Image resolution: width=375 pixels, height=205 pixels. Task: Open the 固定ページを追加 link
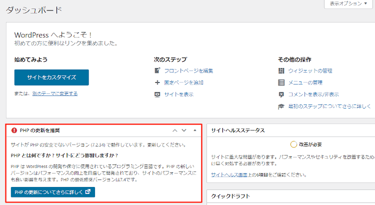click(x=183, y=82)
